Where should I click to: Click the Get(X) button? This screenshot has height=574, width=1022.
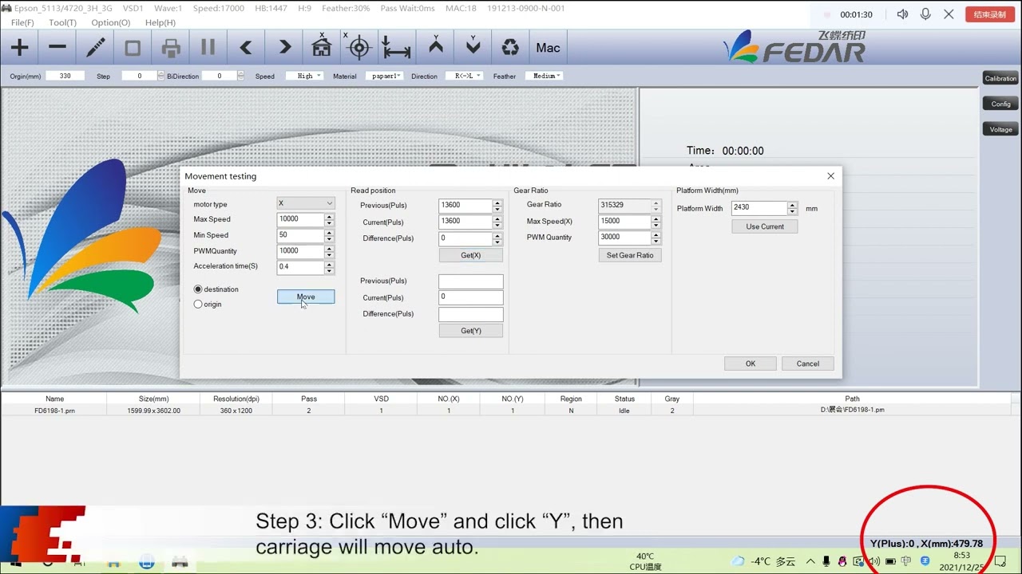click(471, 255)
